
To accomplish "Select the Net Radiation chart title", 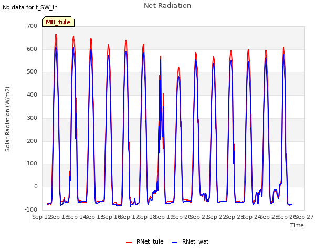I will (167, 6).
